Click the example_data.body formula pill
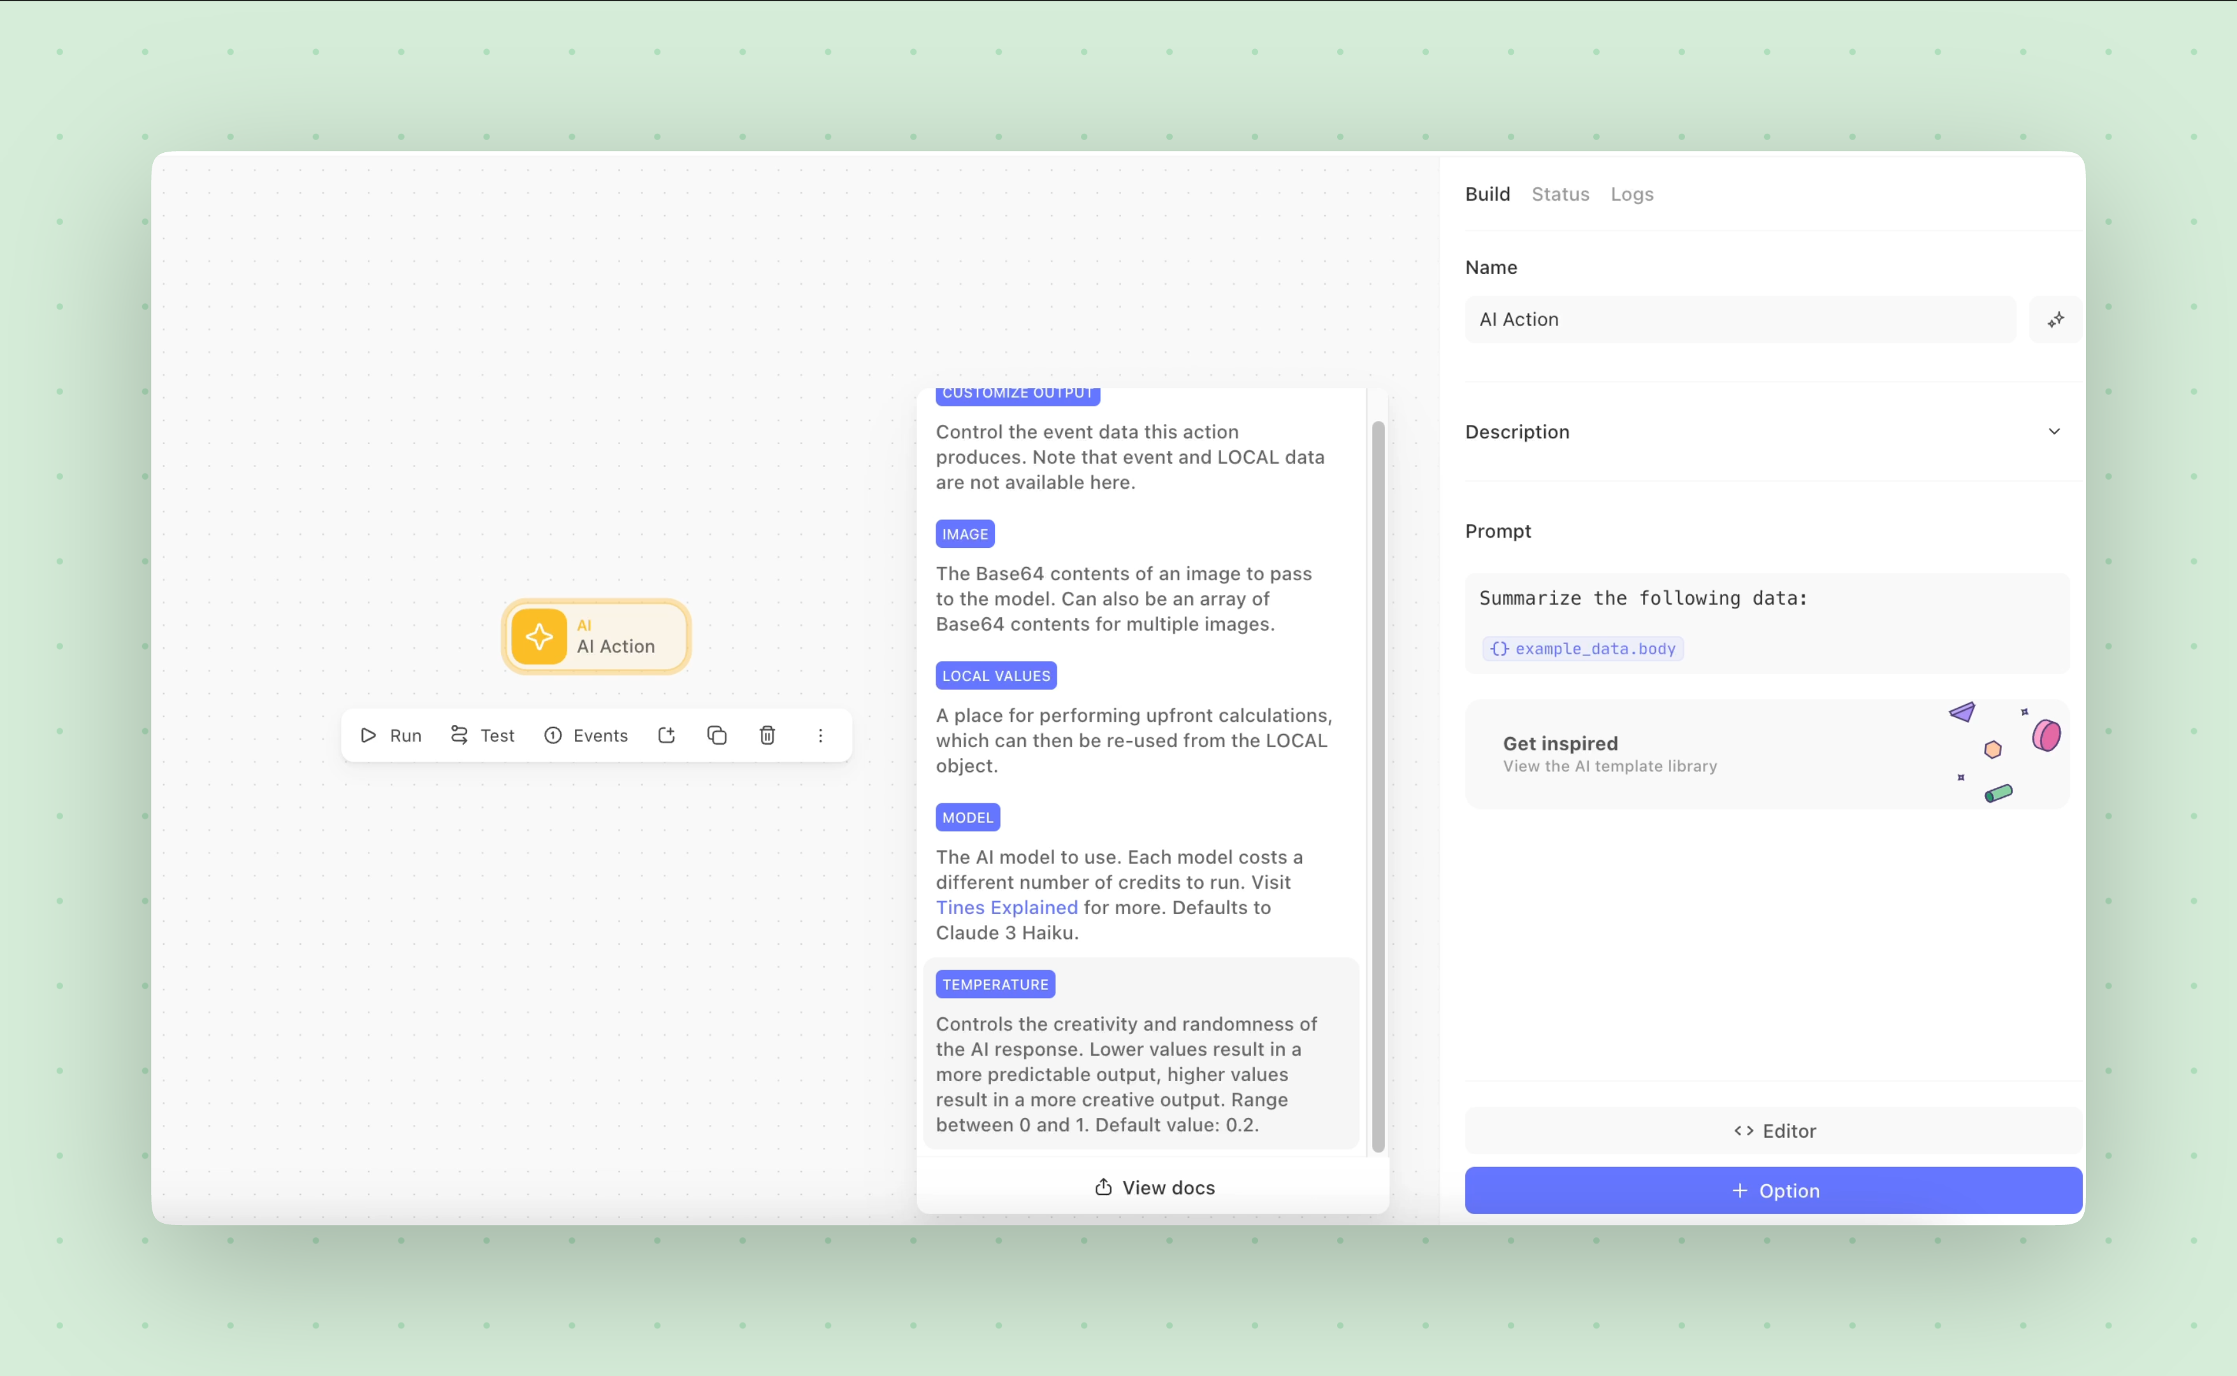Image resolution: width=2237 pixels, height=1376 pixels. point(1582,649)
